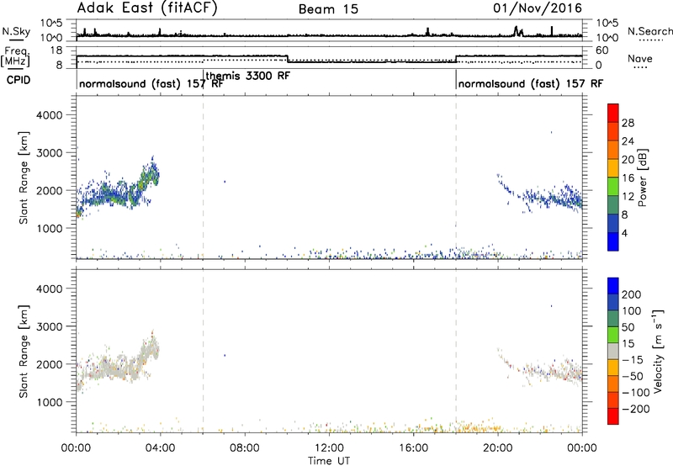
Task: Click the 'Time UT' axis title
Action: pyautogui.click(x=329, y=461)
